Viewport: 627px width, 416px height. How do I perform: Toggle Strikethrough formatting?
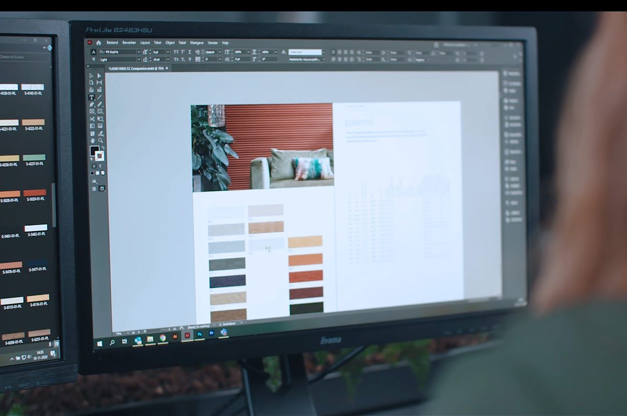click(x=190, y=59)
